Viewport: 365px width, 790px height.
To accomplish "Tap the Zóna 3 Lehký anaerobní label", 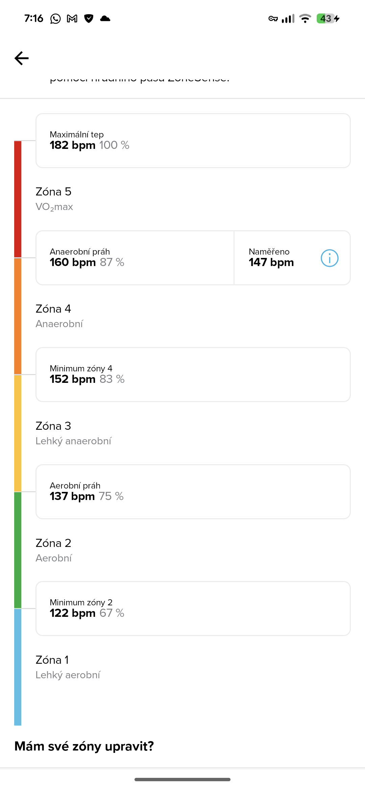I will (x=73, y=433).
